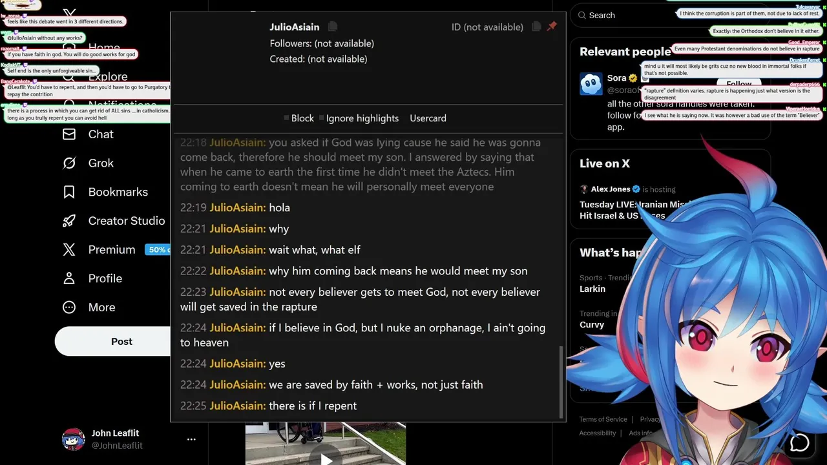Open the Accessibility footer link
827x465 pixels.
(x=598, y=433)
